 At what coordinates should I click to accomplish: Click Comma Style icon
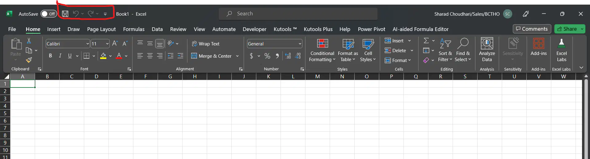tap(277, 56)
